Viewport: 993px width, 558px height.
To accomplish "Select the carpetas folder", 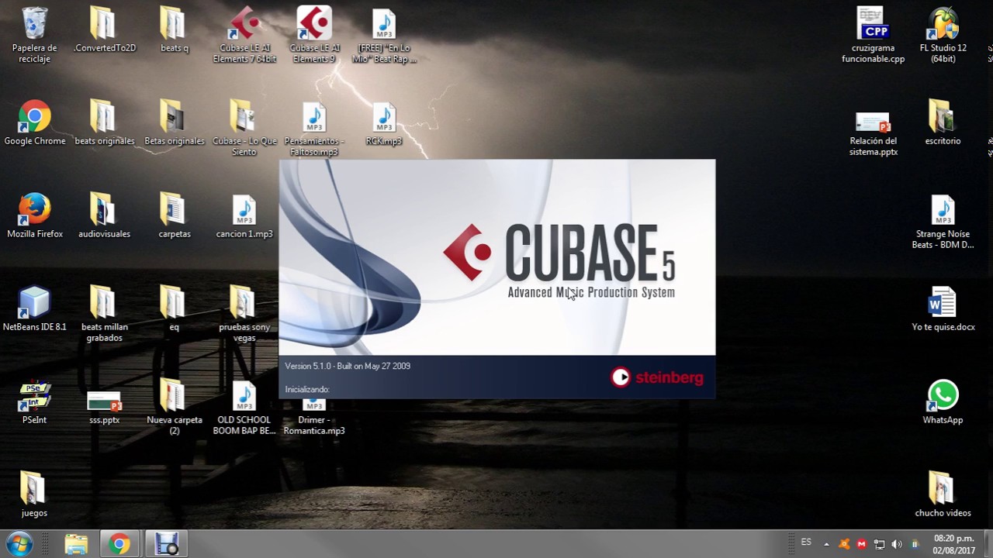I will coord(174,217).
